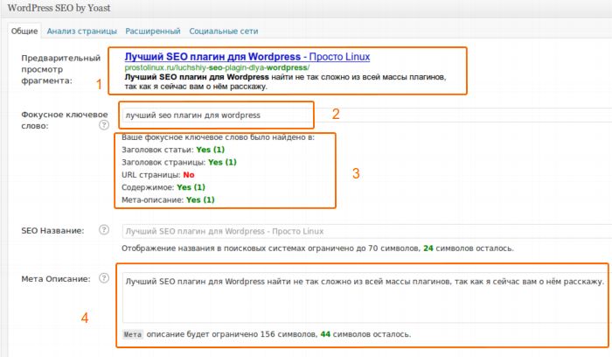
Task: Click help icon beside Фокусное ключевое слово
Action: point(104,125)
